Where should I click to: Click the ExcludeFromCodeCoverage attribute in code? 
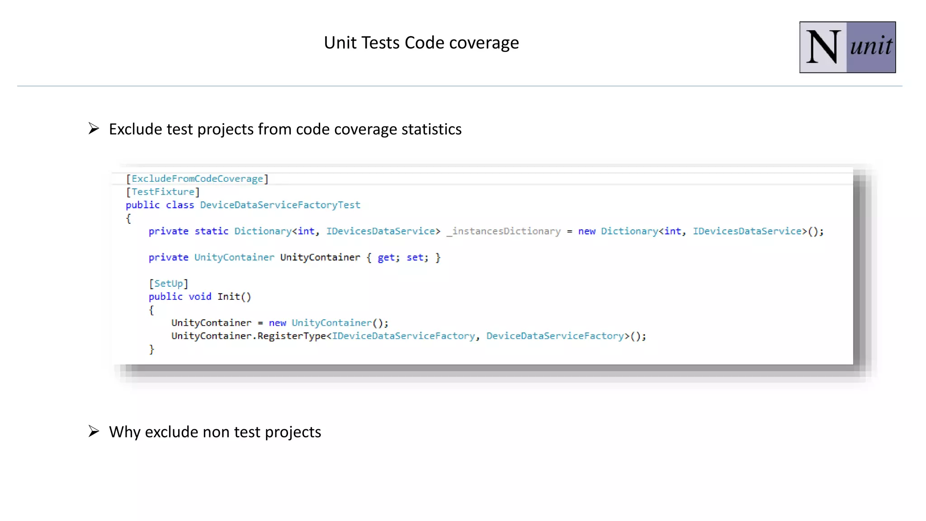tap(197, 179)
